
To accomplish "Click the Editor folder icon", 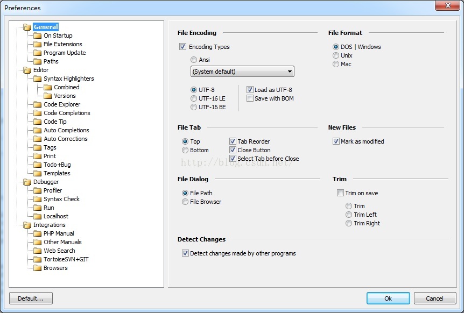I will point(27,70).
